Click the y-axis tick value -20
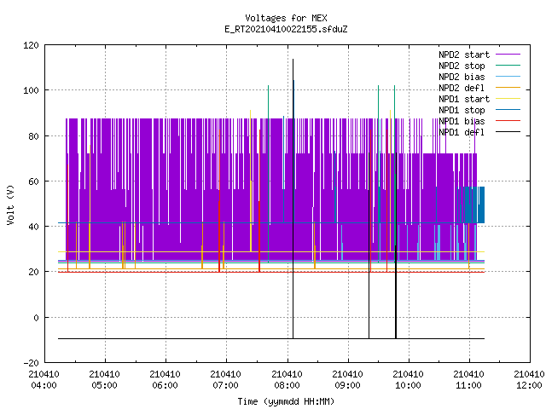This screenshot has height=409, width=546. (x=31, y=363)
